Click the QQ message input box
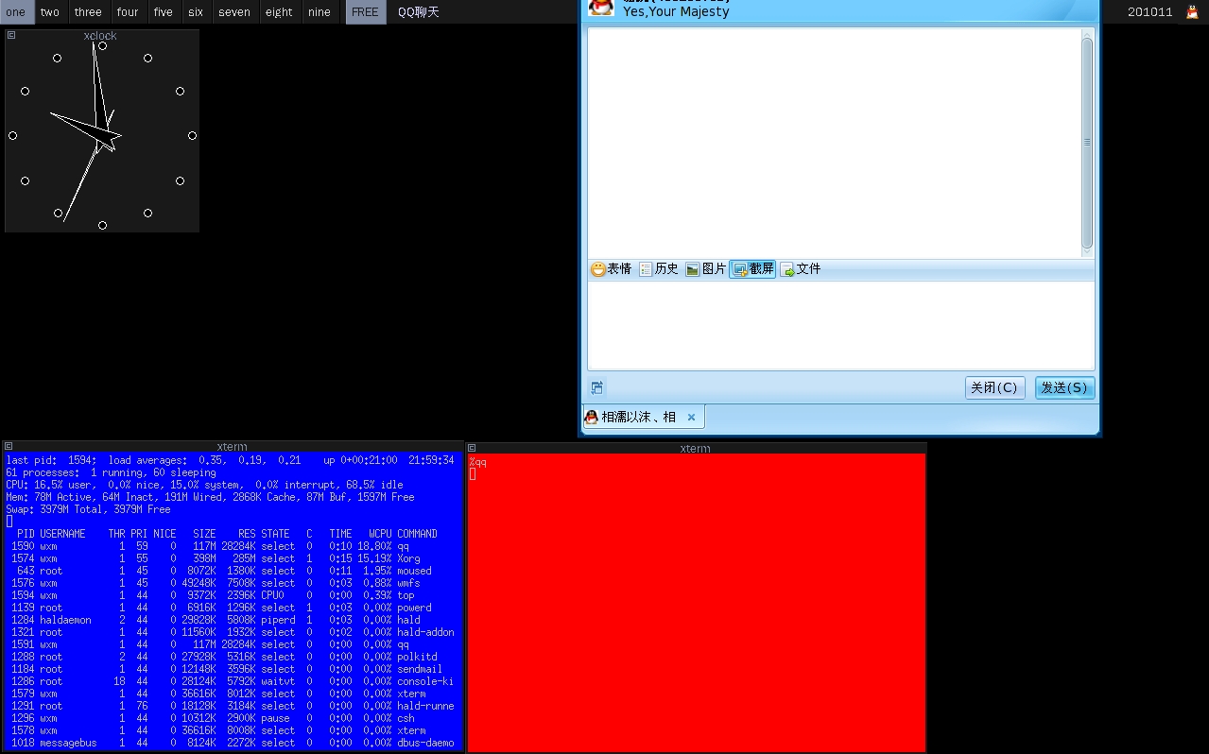The image size is (1209, 754). [841, 325]
